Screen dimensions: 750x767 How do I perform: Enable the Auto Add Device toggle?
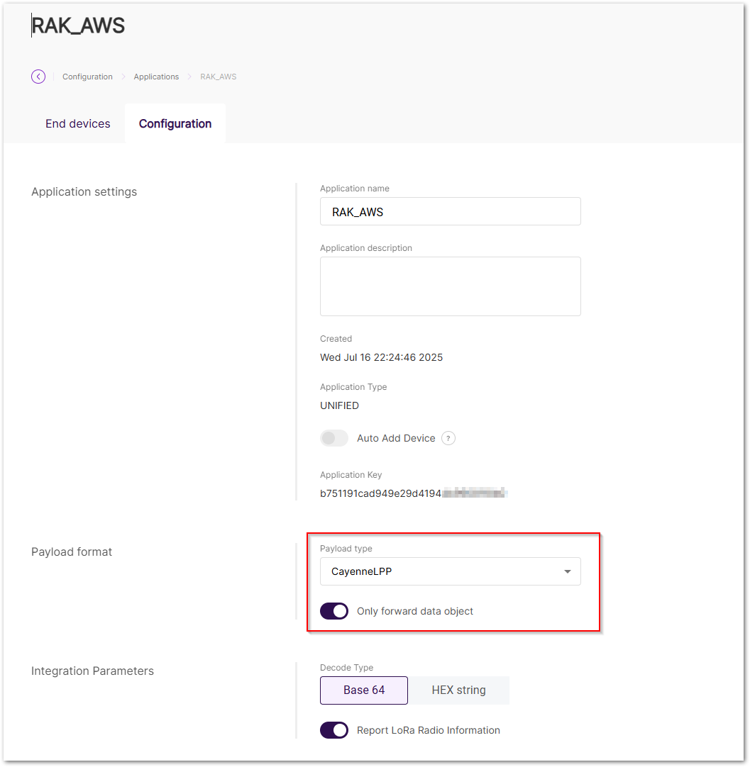334,438
